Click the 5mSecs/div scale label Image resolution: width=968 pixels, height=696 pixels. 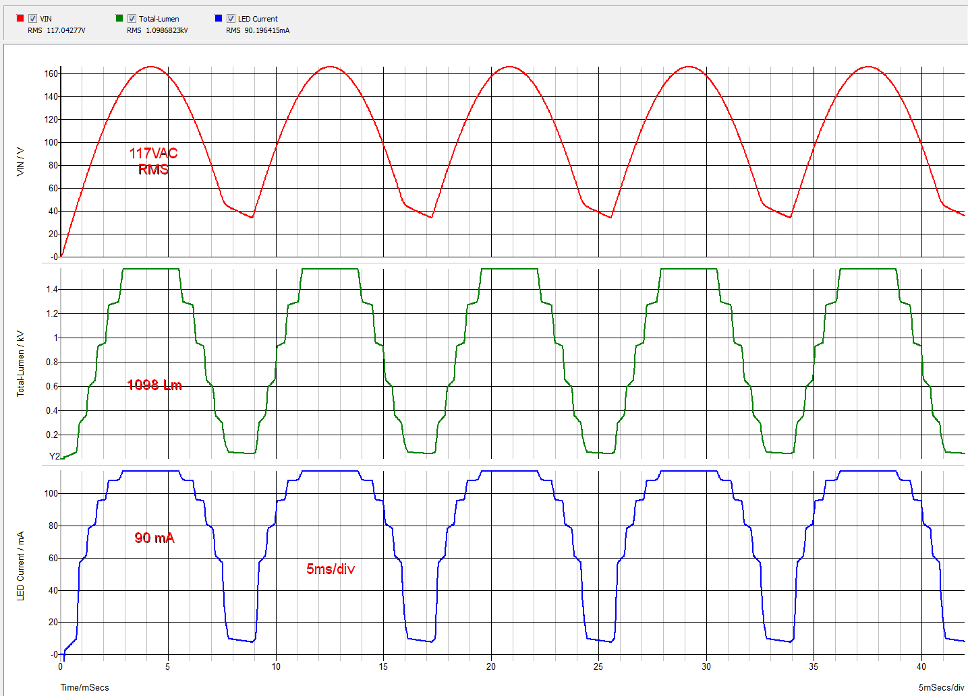(x=941, y=687)
